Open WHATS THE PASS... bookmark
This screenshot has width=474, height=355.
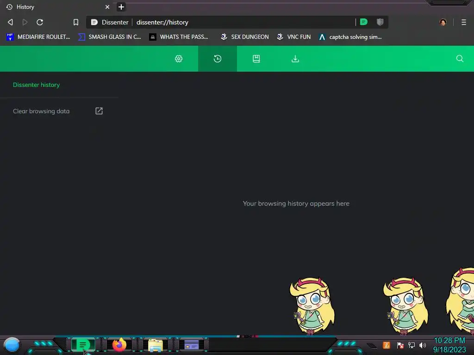[179, 37]
